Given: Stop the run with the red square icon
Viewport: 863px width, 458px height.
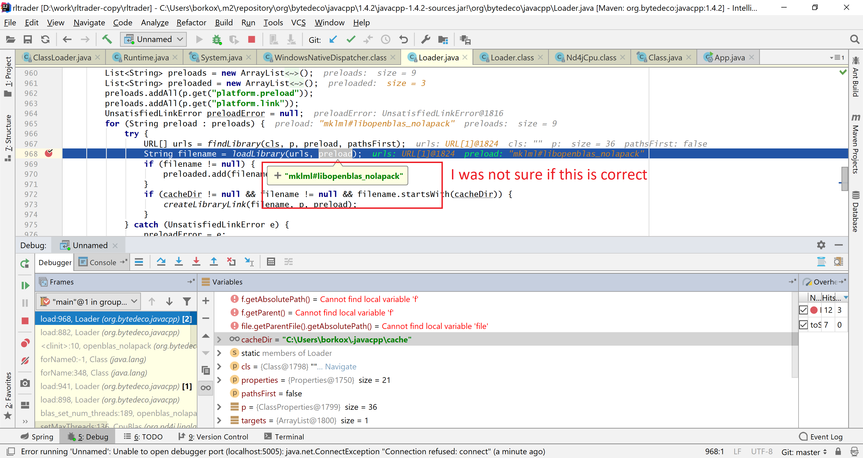Looking at the screenshot, I should (252, 40).
